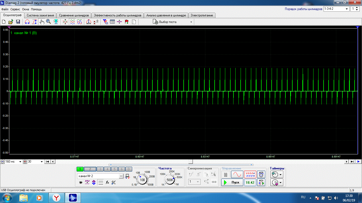Create a new file with blank page icon
The width and height of the screenshot is (362, 203).
click(x=4, y=22)
